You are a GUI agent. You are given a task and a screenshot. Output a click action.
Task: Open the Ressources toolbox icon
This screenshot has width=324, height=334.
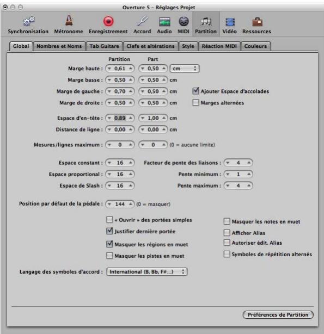pyautogui.click(x=257, y=22)
